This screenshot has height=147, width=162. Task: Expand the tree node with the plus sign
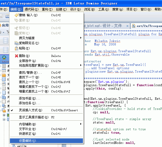click(x=4, y=115)
